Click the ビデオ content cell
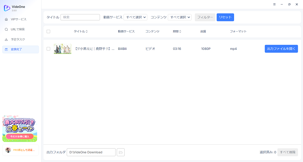Image resolution: width=303 pixels, height=162 pixels. pyautogui.click(x=150, y=49)
